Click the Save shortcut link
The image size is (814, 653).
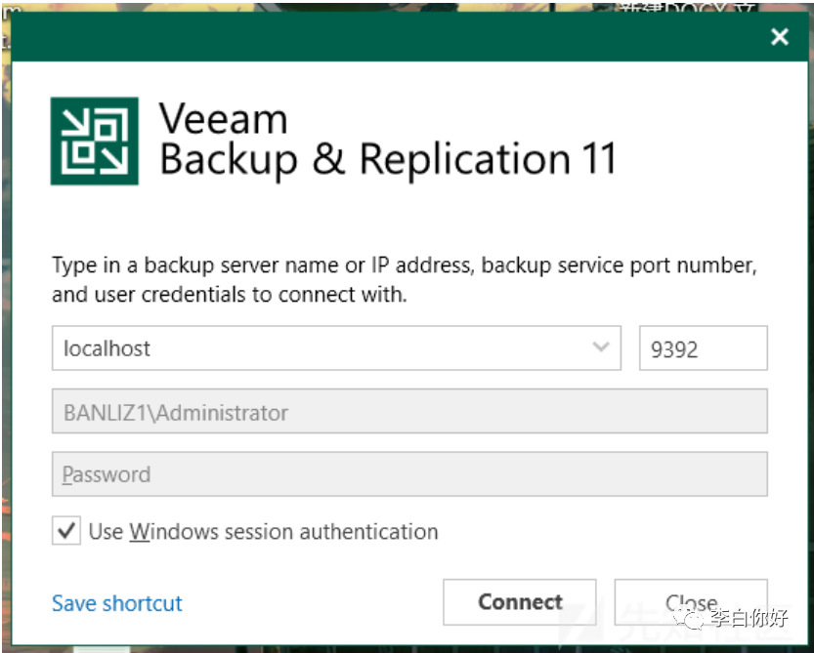click(117, 603)
